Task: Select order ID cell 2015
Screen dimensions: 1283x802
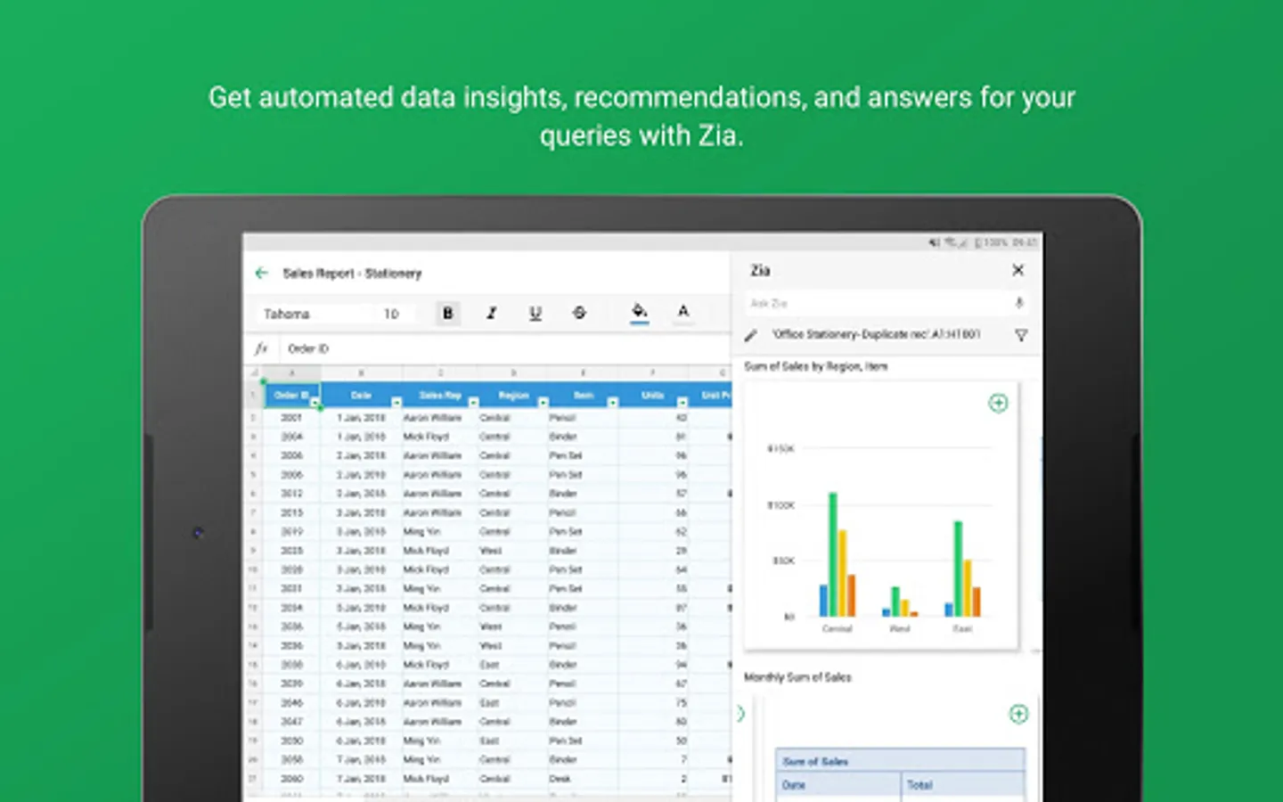Action: (x=291, y=512)
